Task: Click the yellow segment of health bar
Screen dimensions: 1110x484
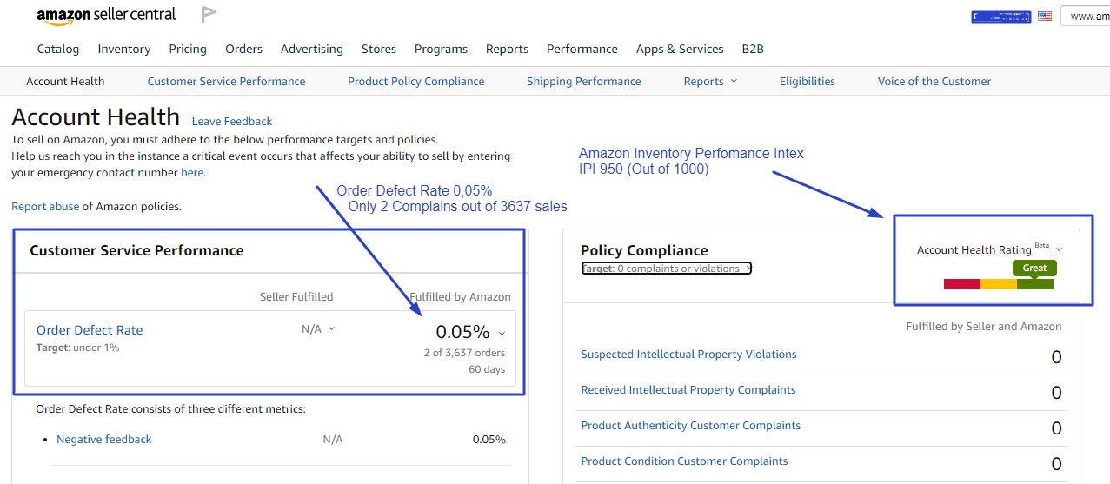Action: point(999,284)
